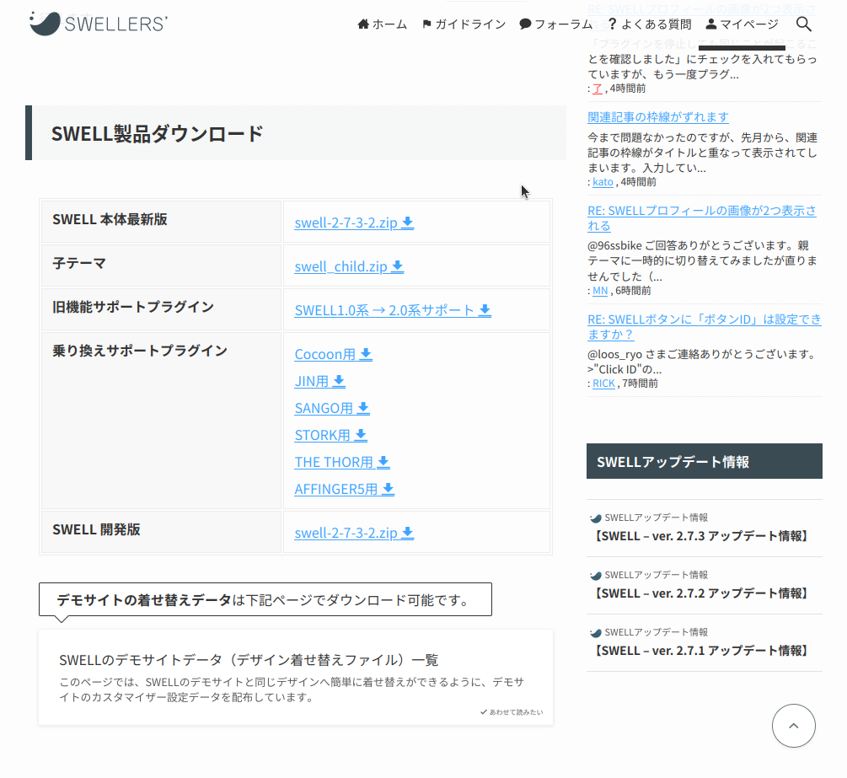Open よくある質問 in the header
847x778 pixels.
tap(650, 24)
